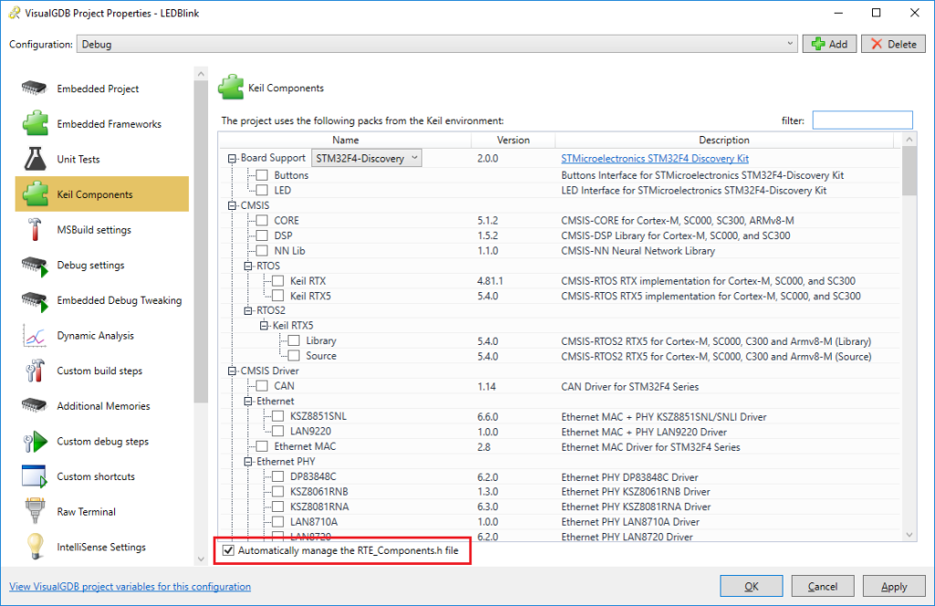Screen dimensions: 935x606
Task: Click the IntelliSense Settings lightbulb icon
Action: coord(35,547)
